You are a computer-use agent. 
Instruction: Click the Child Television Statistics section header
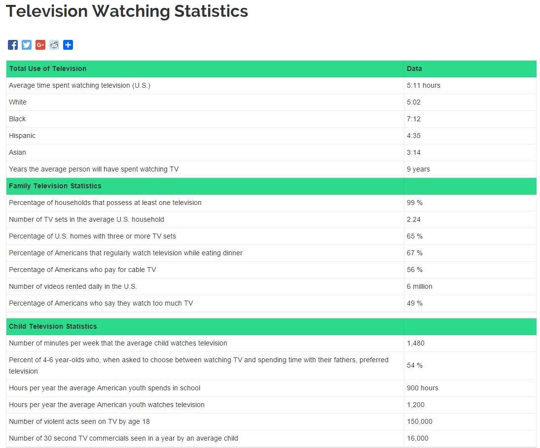[53, 326]
